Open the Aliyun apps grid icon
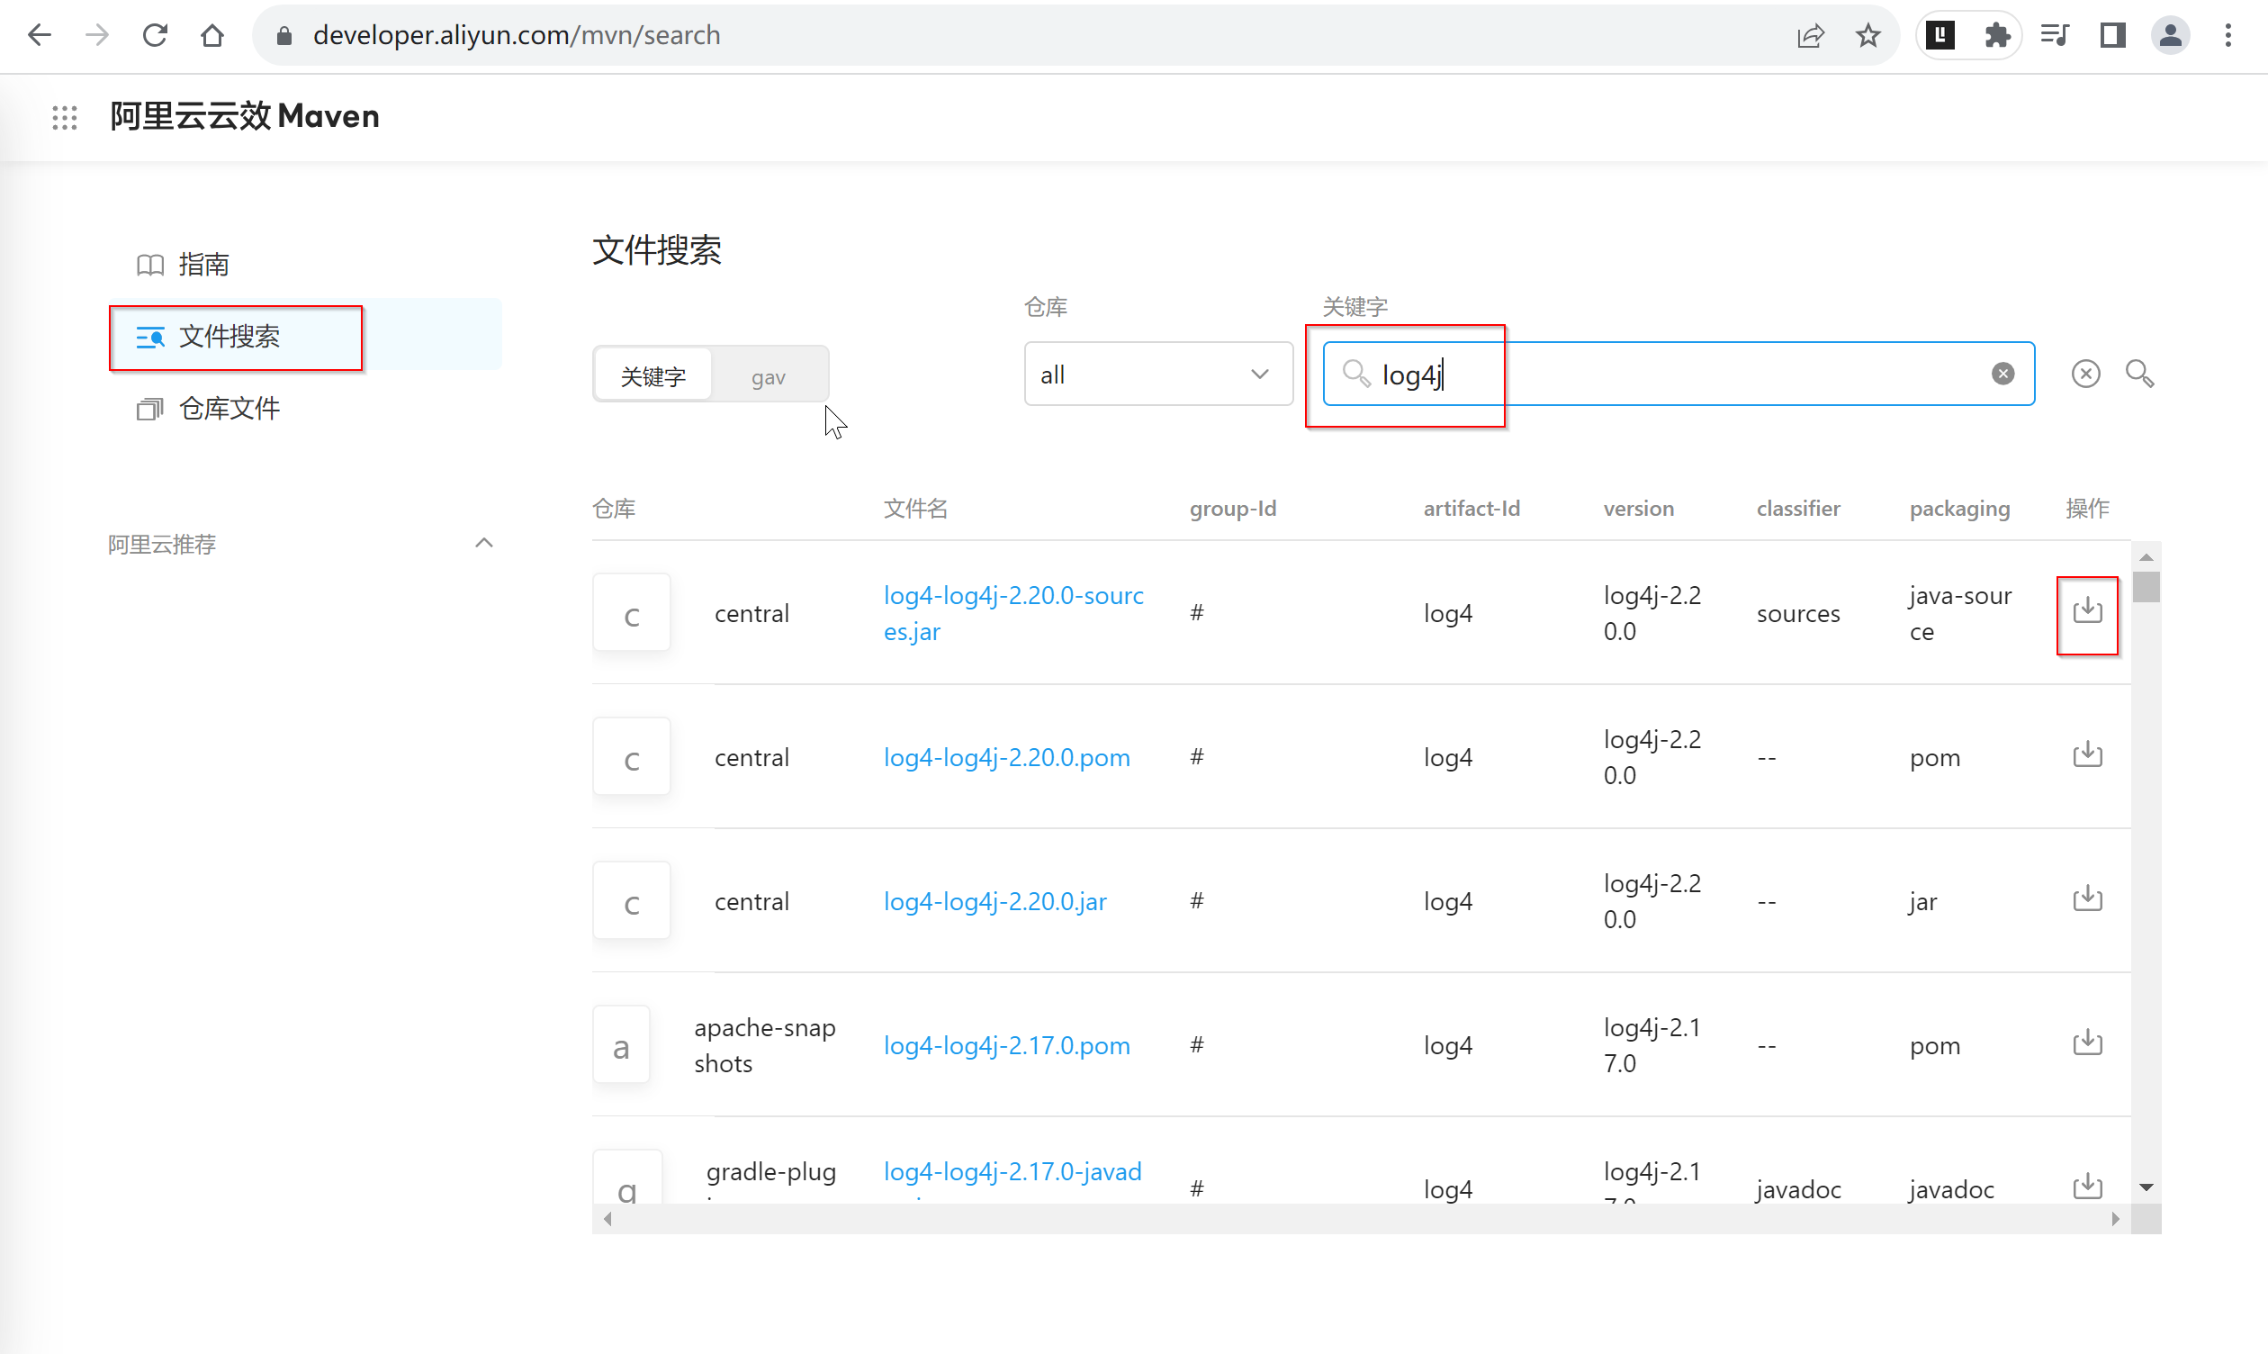2268x1354 pixels. [x=65, y=117]
